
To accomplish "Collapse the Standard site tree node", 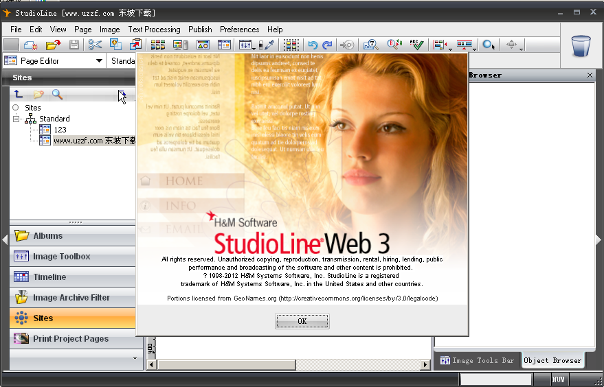I will pos(16,119).
